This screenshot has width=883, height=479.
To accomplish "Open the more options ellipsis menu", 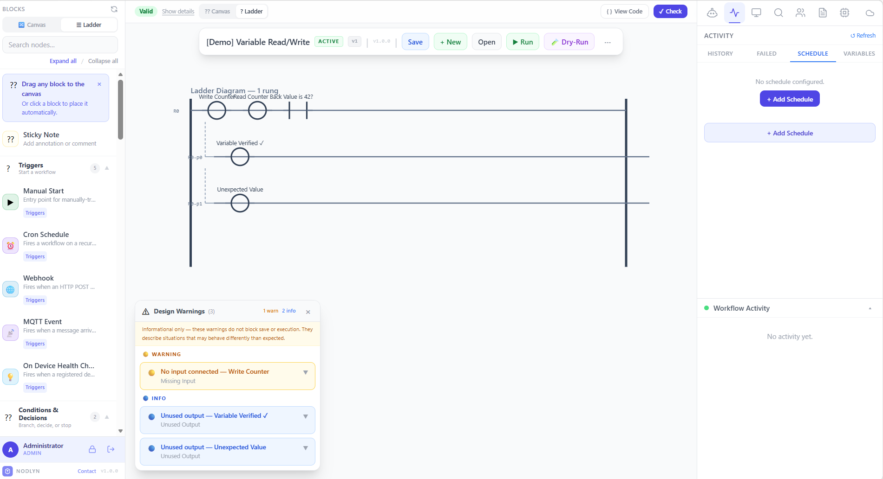I will tap(608, 42).
